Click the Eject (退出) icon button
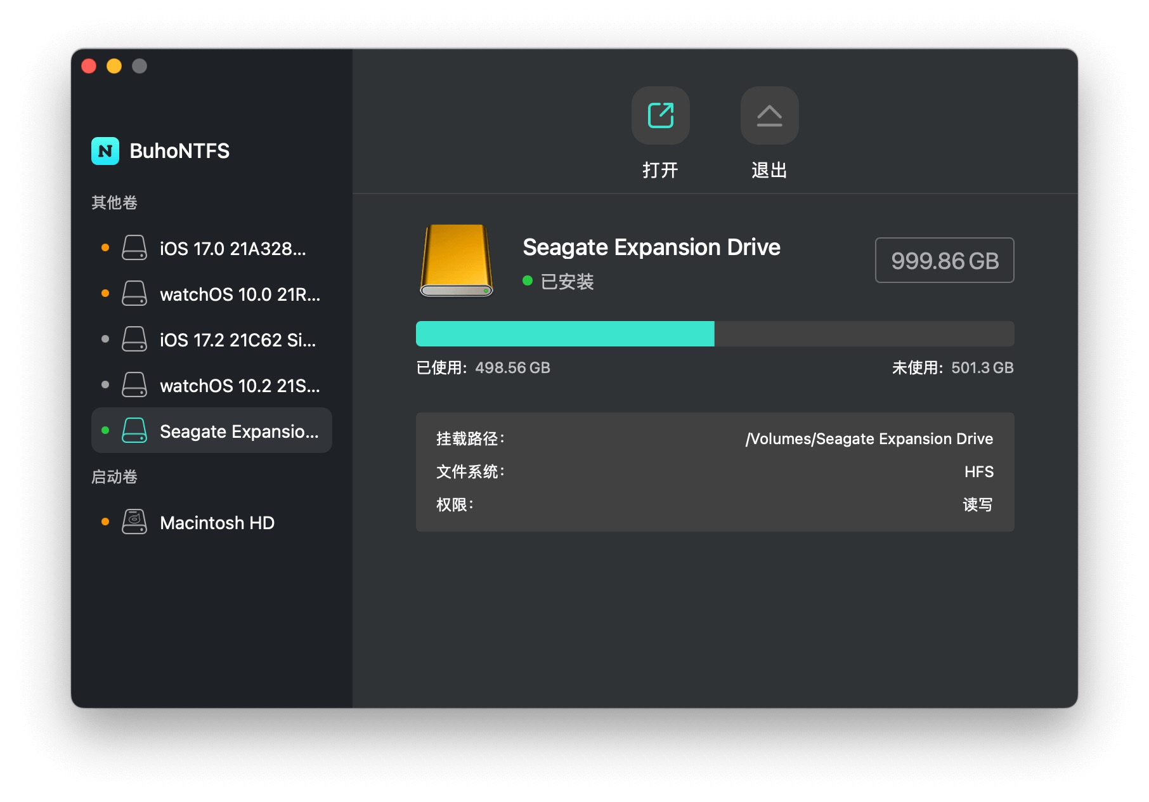Viewport: 1149px width, 802px height. tap(769, 115)
